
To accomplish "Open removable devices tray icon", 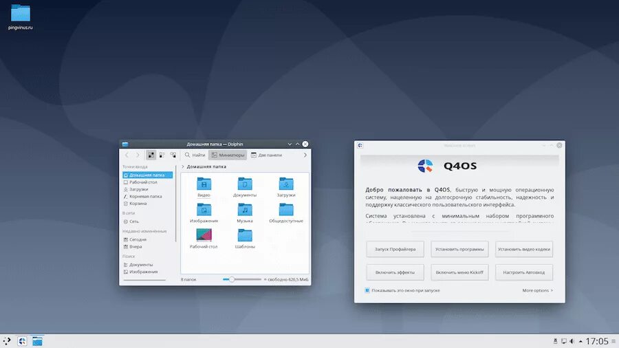I will (x=555, y=341).
